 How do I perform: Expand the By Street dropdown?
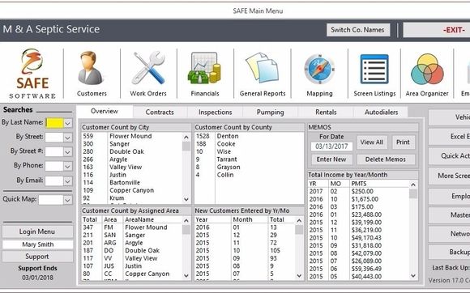(x=68, y=138)
